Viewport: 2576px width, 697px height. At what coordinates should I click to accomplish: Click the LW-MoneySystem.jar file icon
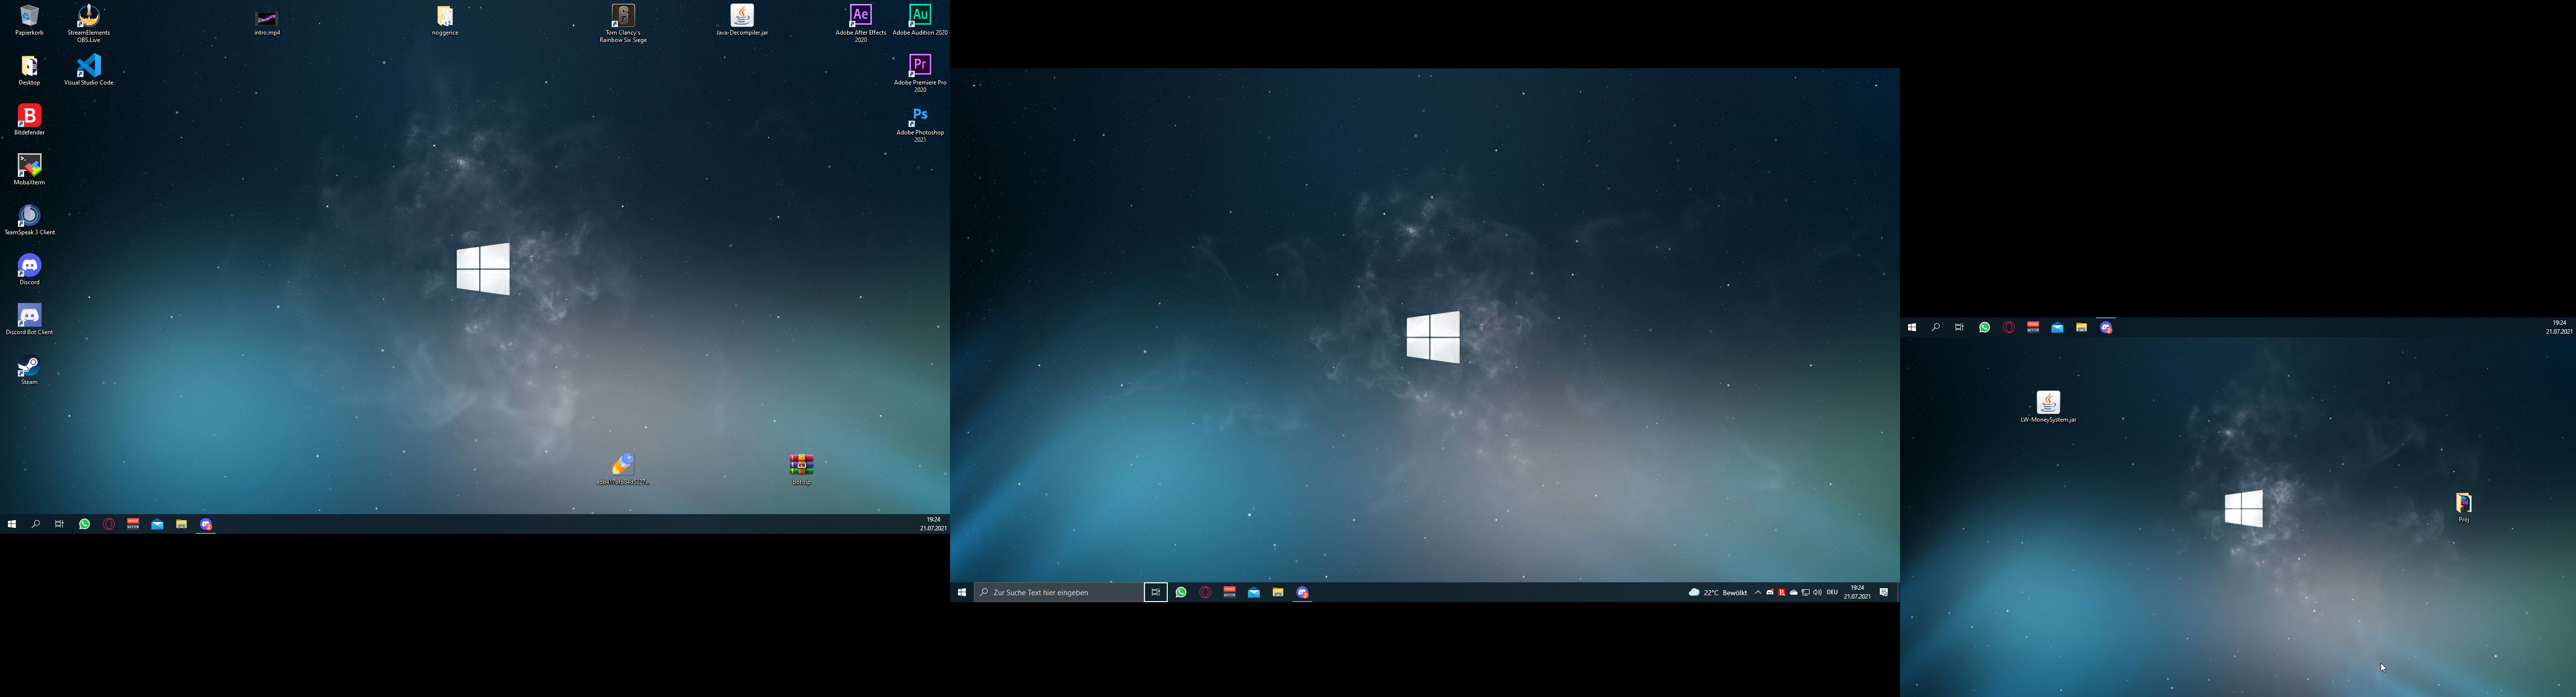pyautogui.click(x=2048, y=402)
